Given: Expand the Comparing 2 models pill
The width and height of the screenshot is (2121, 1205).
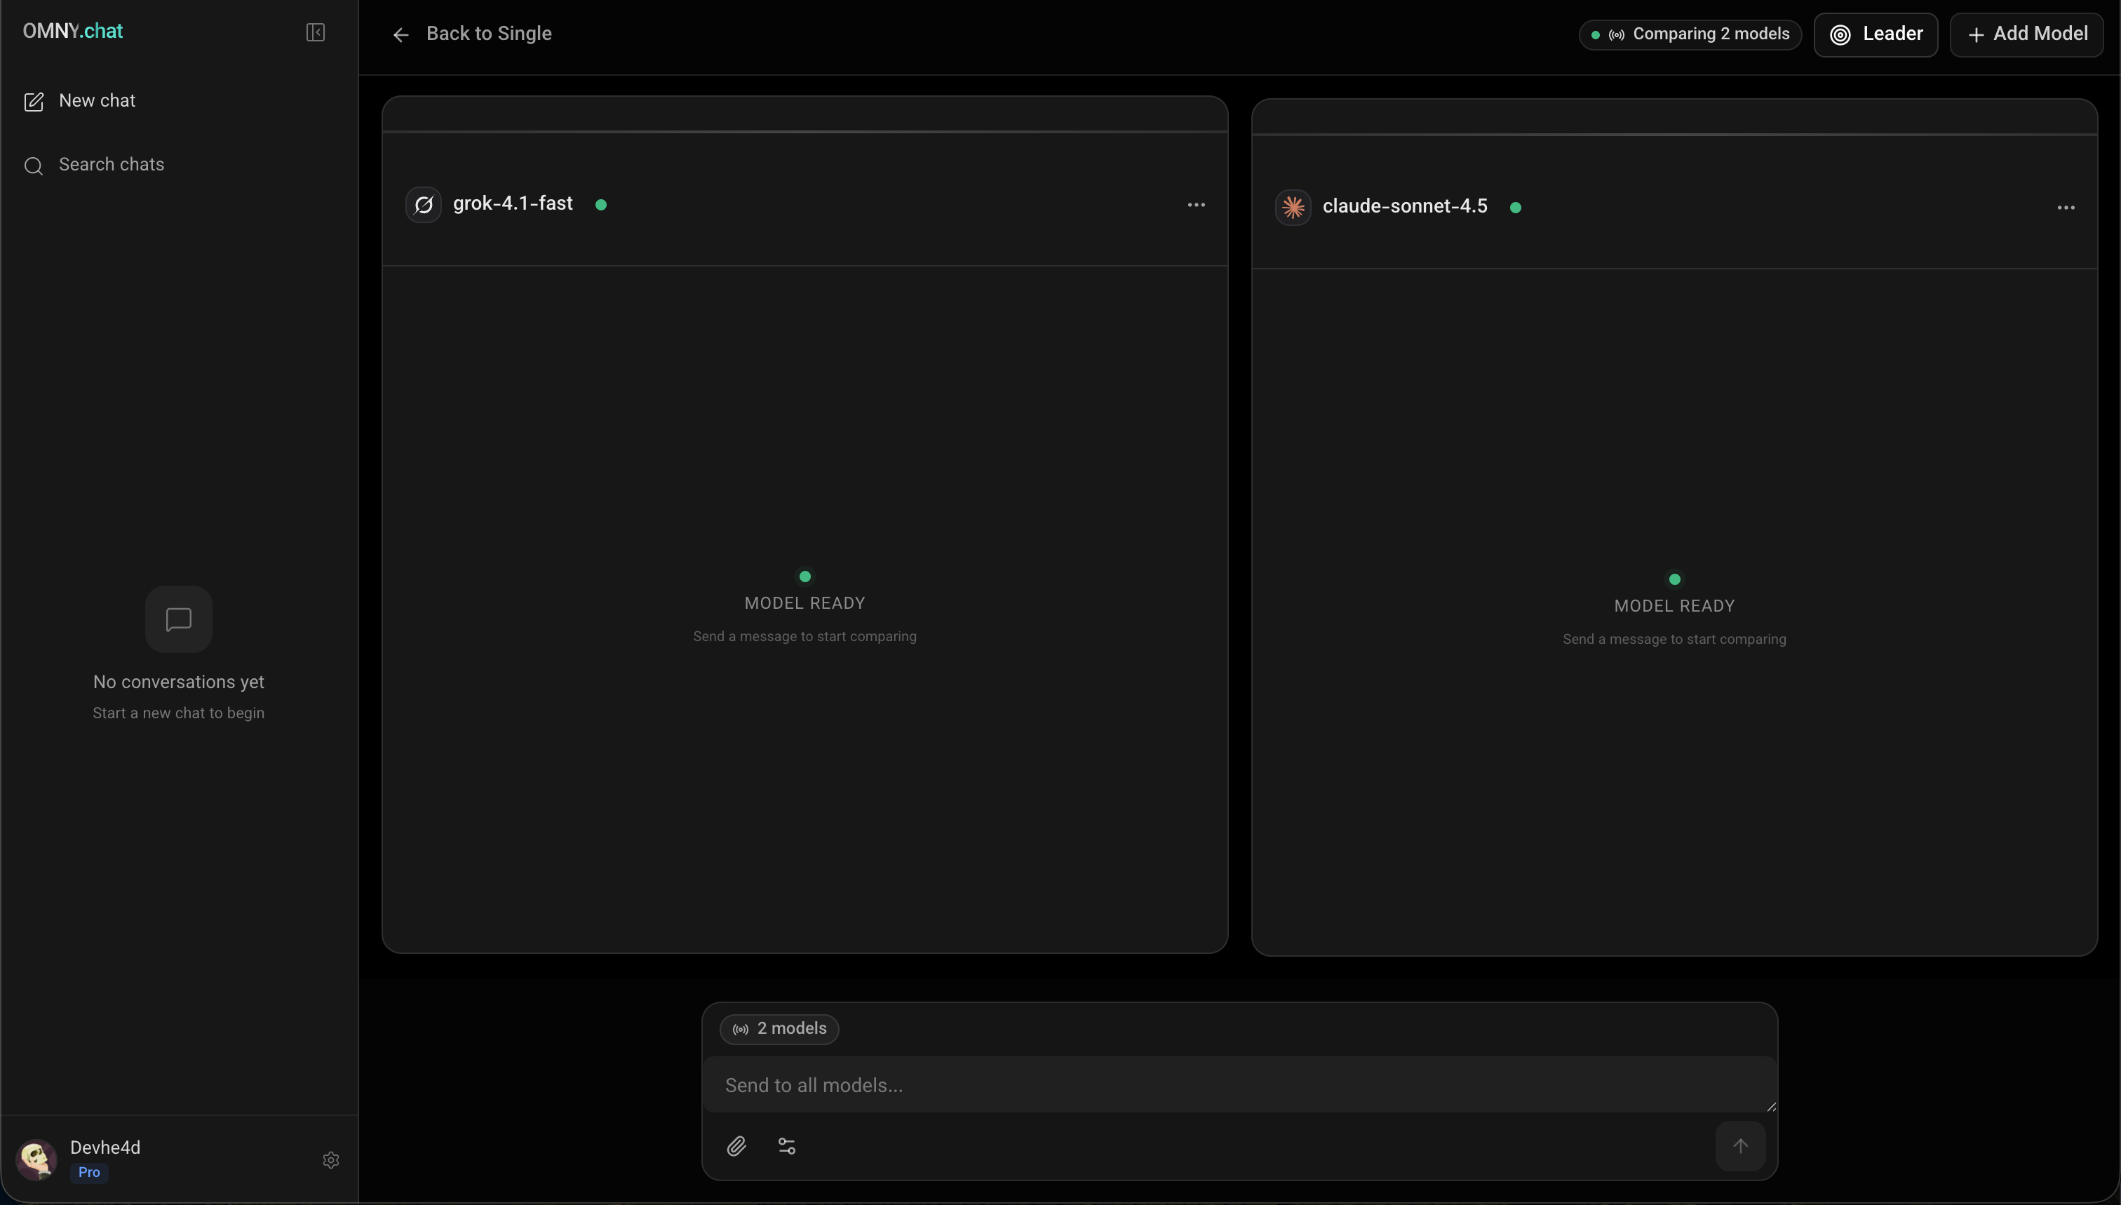Looking at the screenshot, I should click(1689, 34).
